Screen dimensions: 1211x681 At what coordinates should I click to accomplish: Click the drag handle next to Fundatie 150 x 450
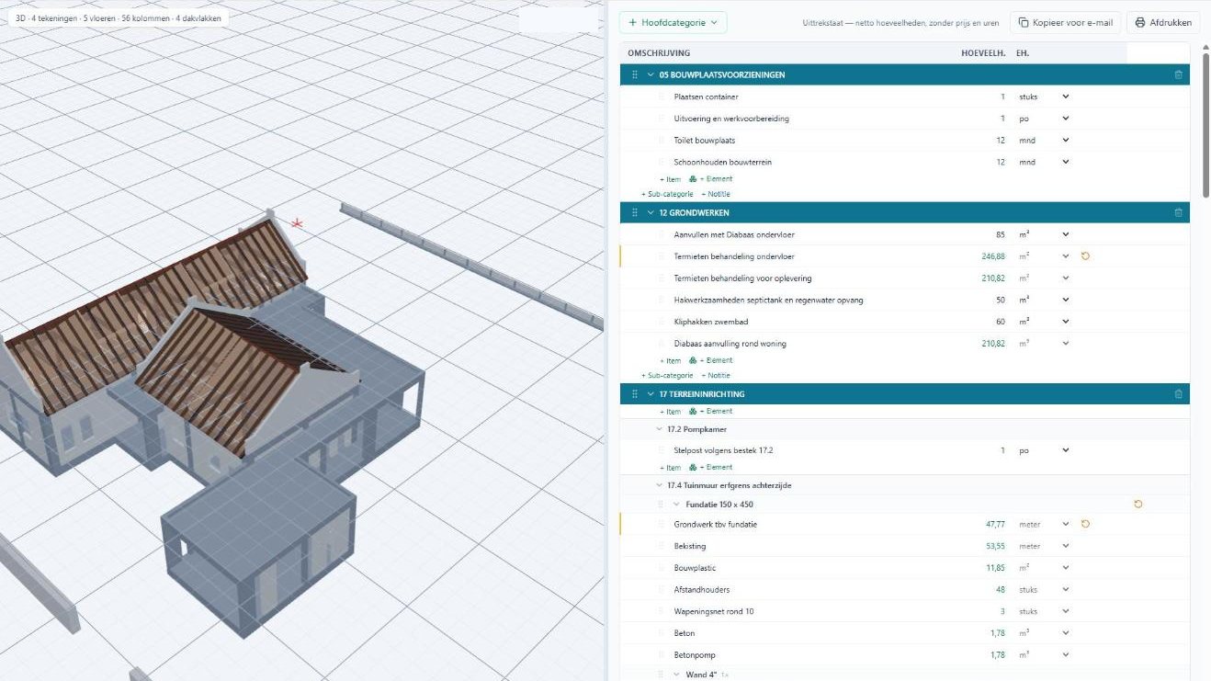(x=661, y=505)
